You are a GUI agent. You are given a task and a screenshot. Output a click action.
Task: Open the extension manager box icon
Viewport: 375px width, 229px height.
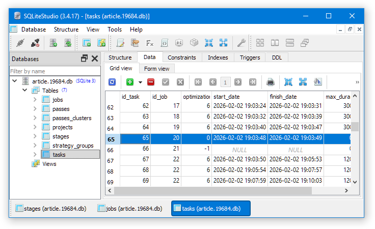[x=194, y=43]
